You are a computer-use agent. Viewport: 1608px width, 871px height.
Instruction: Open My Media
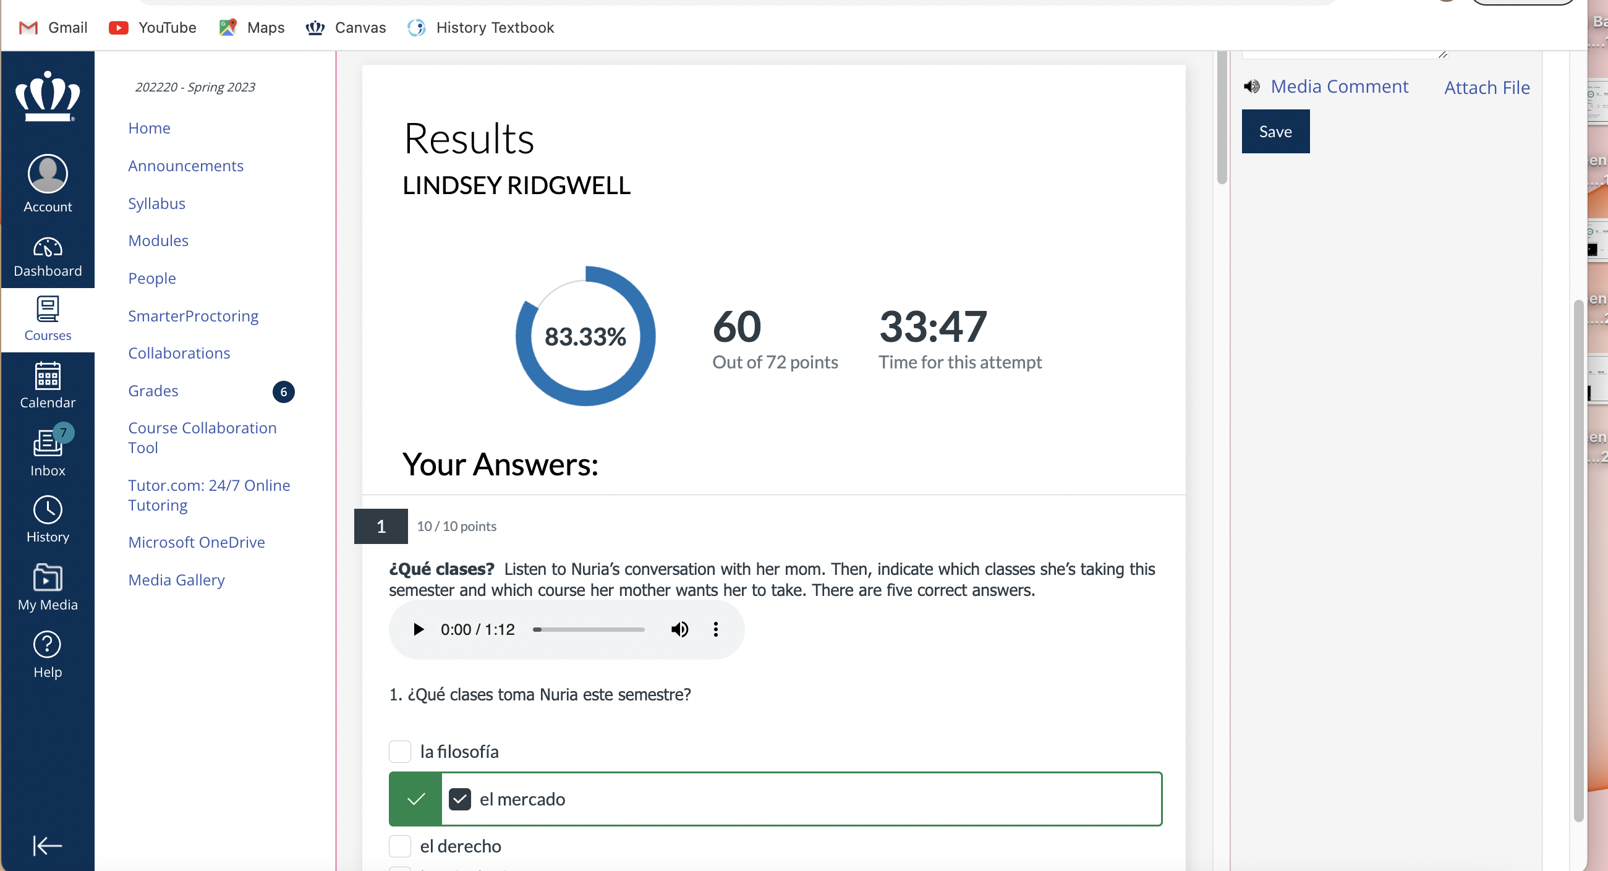[48, 587]
